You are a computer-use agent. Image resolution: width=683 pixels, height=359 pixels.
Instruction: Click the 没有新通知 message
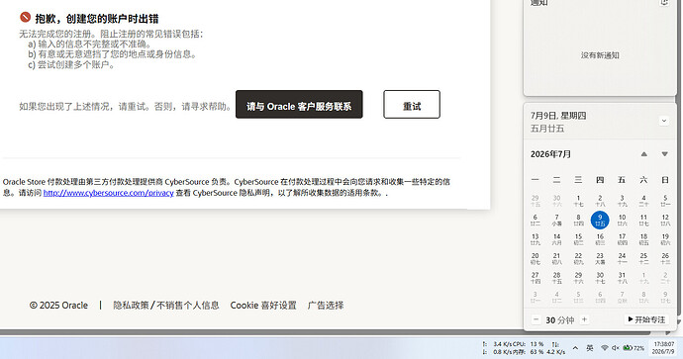point(600,55)
